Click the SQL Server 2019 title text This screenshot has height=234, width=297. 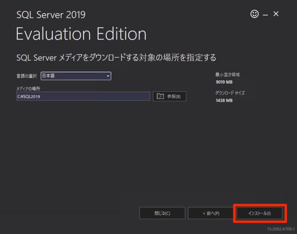point(51,15)
